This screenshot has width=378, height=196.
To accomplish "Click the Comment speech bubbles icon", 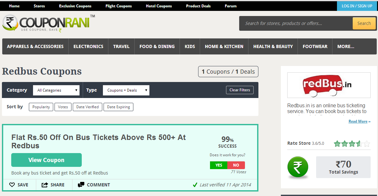I will click(81, 185).
